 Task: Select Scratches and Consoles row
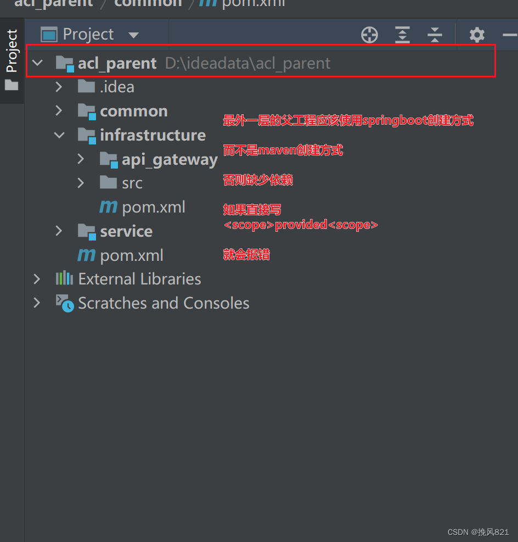(x=271, y=303)
